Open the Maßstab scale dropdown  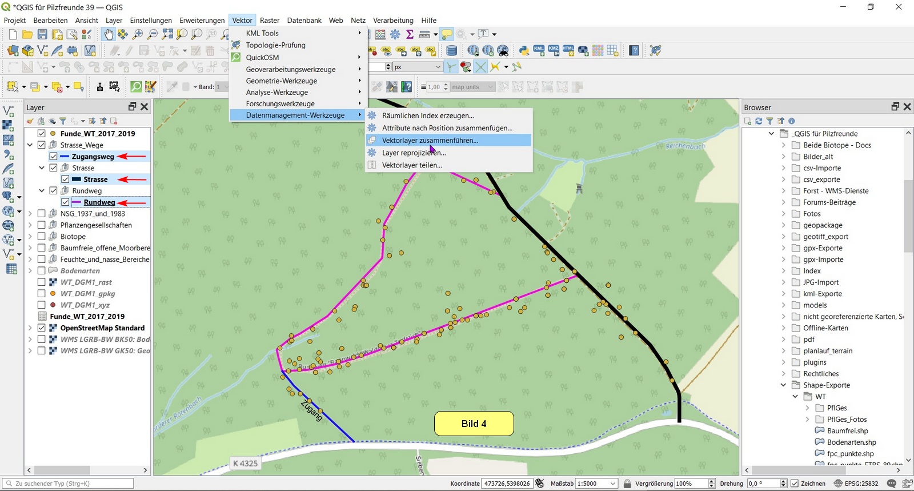coord(613,484)
